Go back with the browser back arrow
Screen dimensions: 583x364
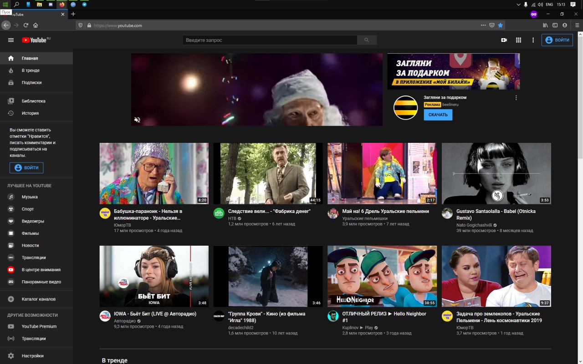click(6, 25)
